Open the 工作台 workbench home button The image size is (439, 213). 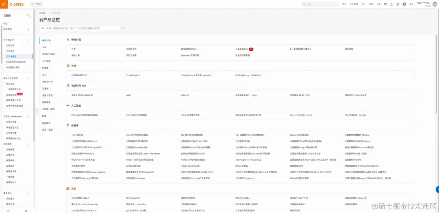pyautogui.click(x=36, y=4)
